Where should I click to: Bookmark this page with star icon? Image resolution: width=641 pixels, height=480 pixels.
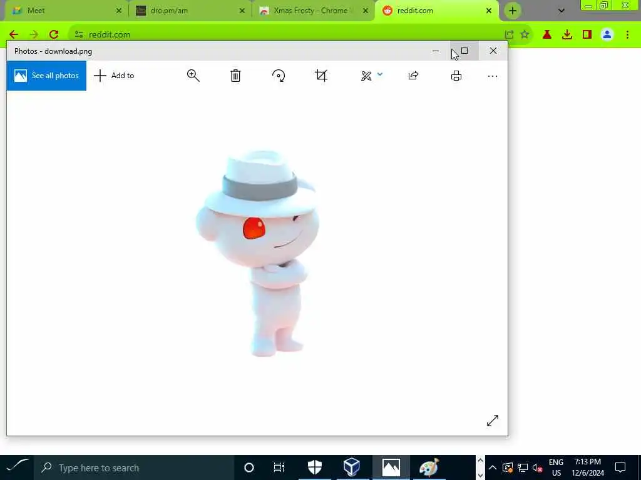pyautogui.click(x=525, y=35)
